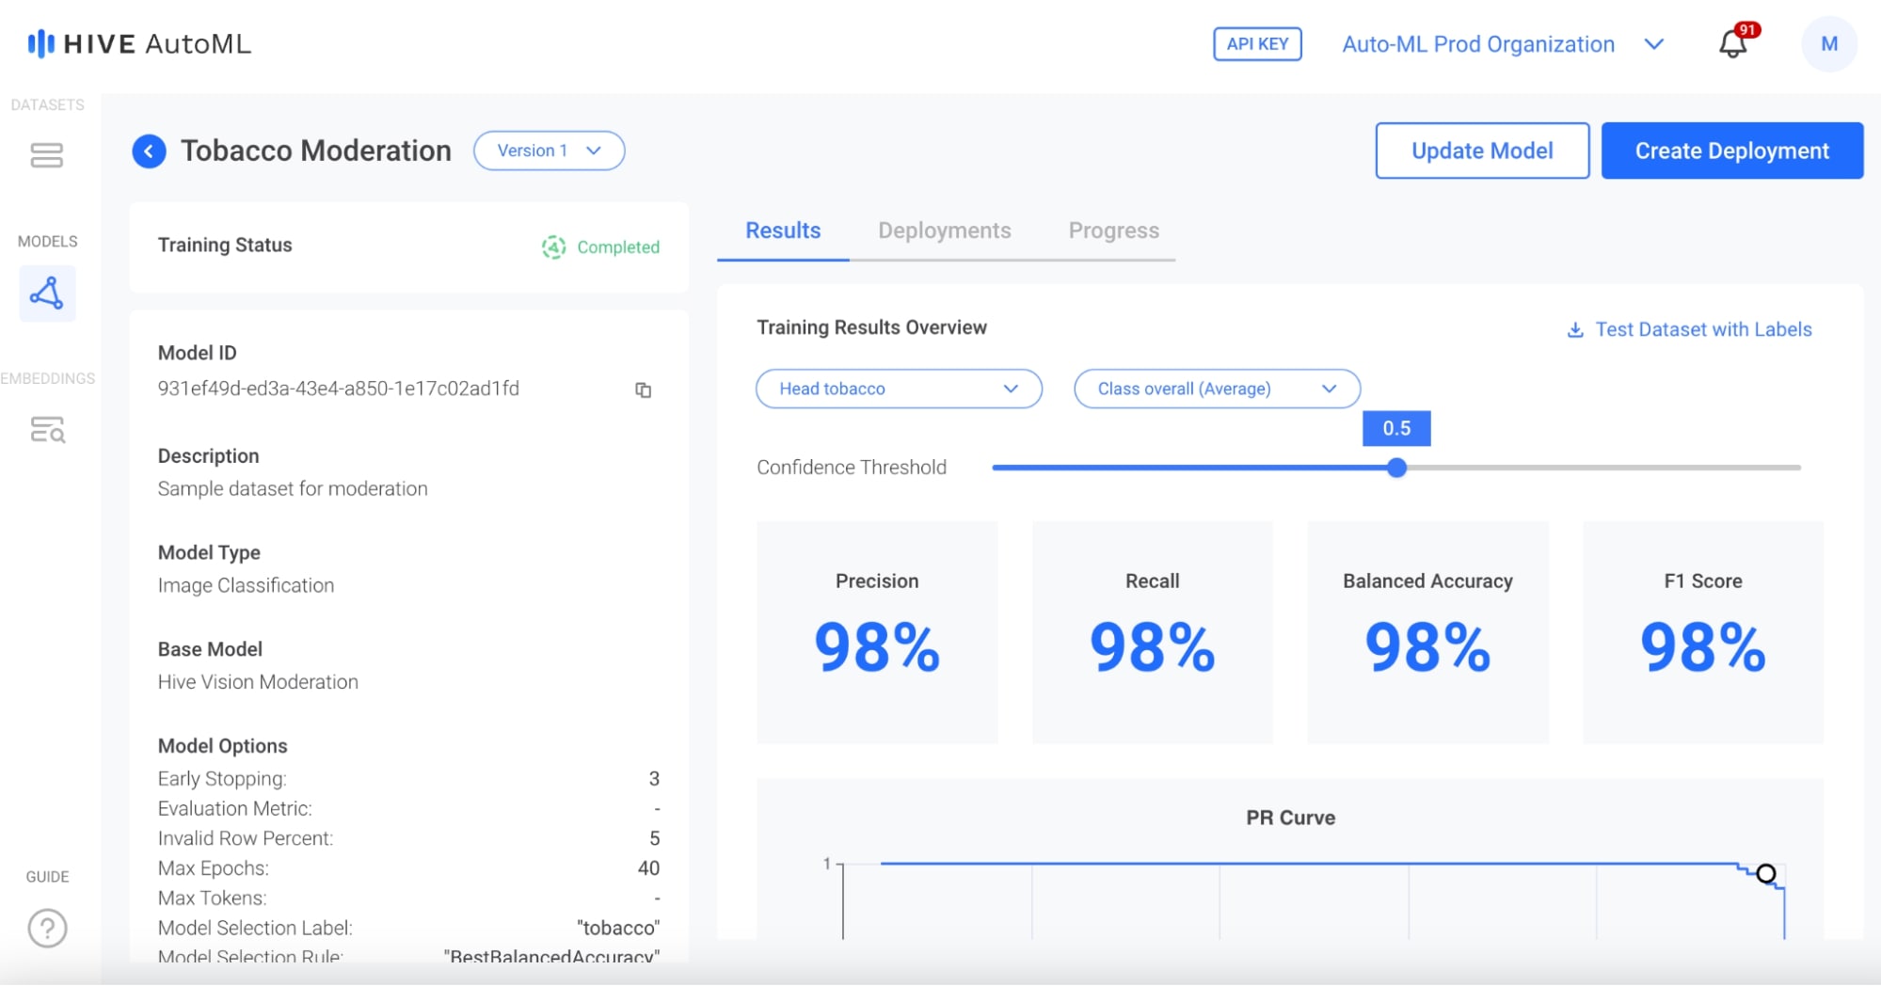
Task: Click the Model ID value text
Action: tap(339, 389)
